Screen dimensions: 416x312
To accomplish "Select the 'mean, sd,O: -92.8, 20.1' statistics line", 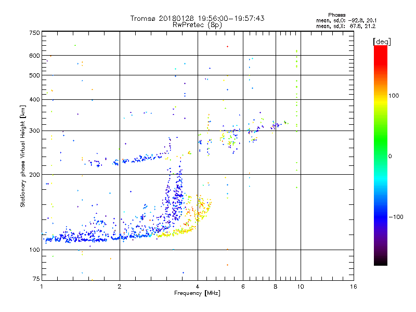I will pyautogui.click(x=346, y=20).
